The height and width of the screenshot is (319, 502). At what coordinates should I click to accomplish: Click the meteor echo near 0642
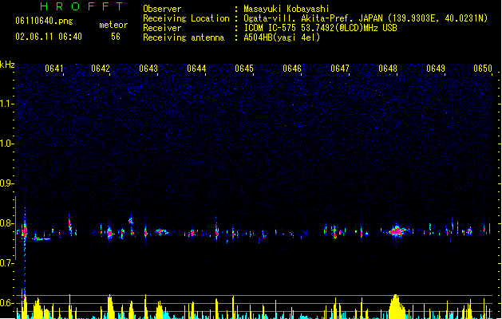point(110,233)
